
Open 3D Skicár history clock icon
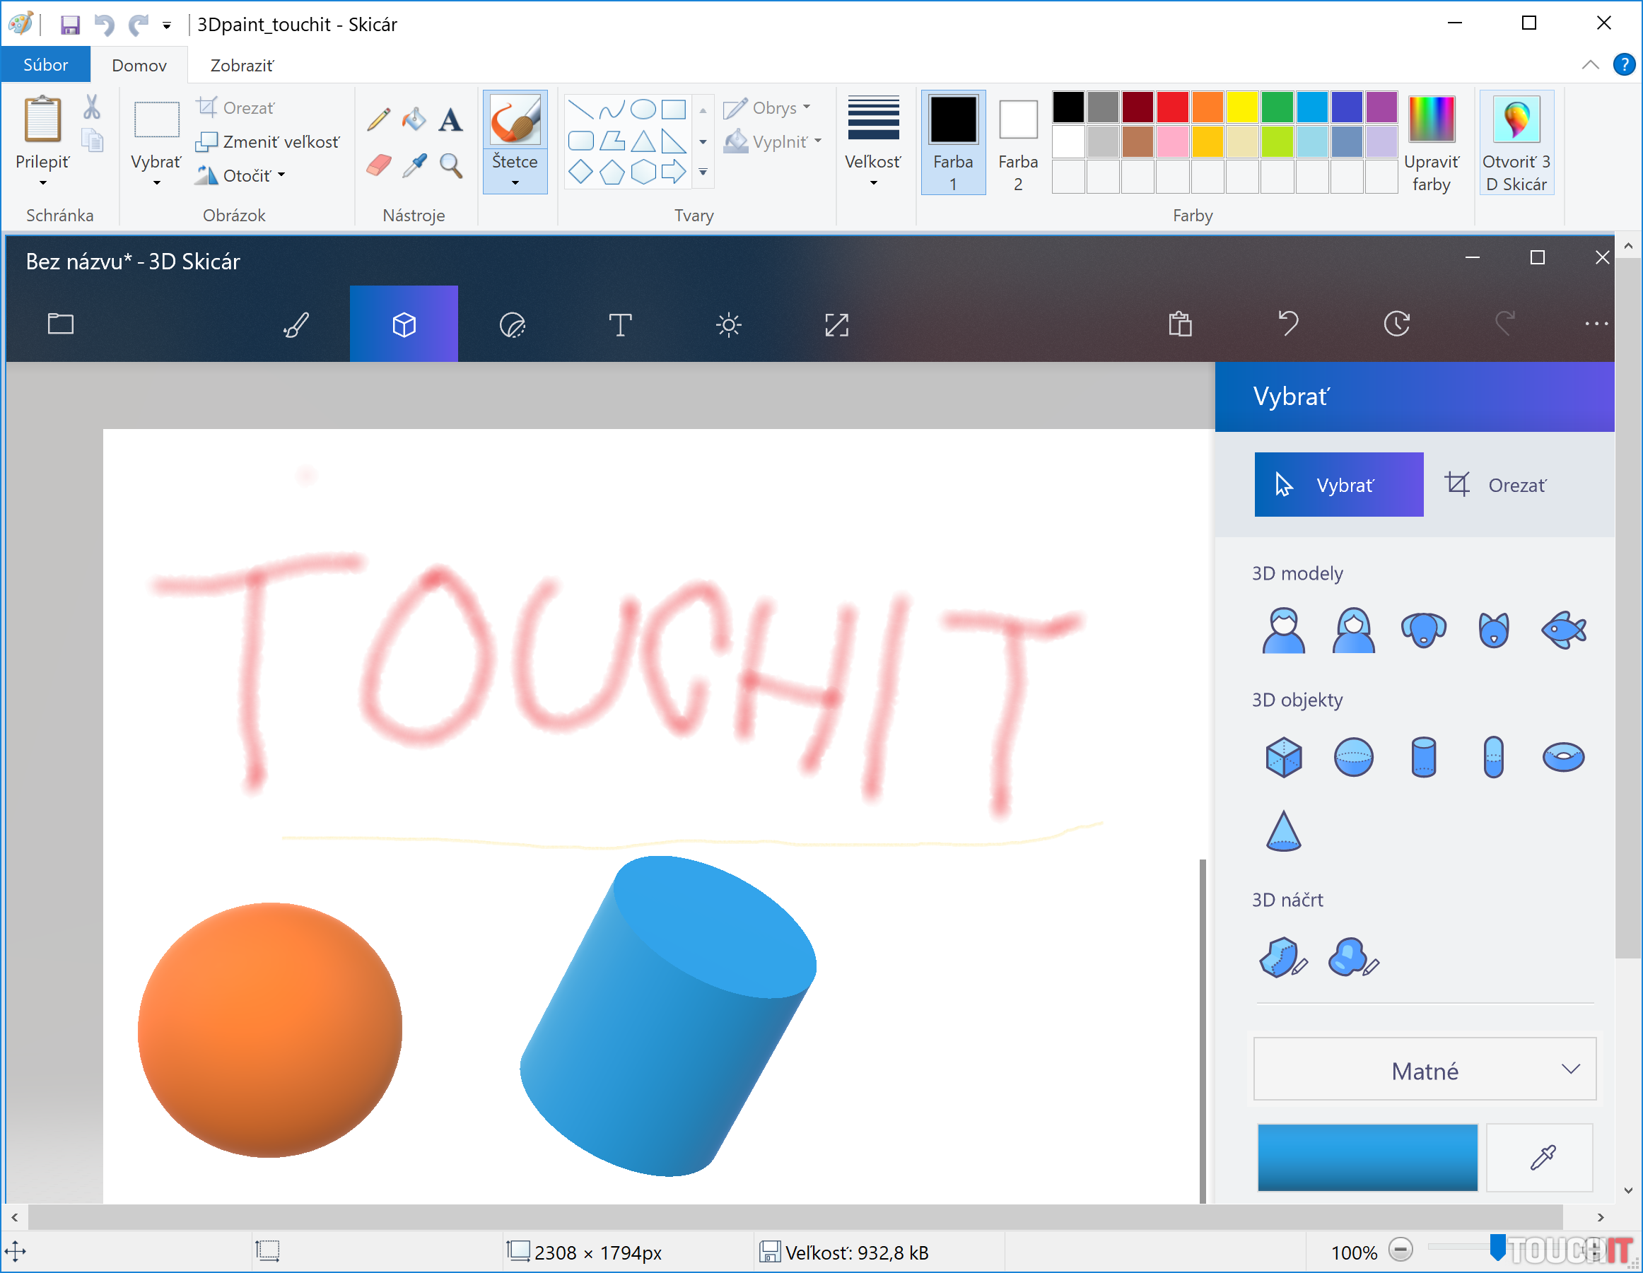point(1396,324)
